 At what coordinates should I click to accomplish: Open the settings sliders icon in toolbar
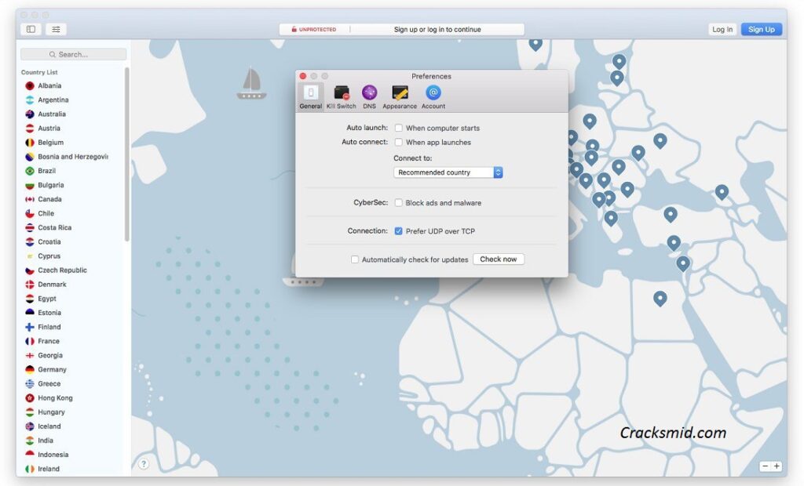coord(56,29)
